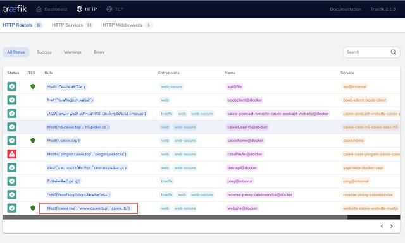Screen dimensions: 405x243
Task: Click the api@file name tag
Action: coord(235,86)
